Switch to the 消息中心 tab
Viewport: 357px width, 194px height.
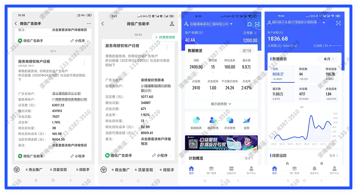[314, 170]
